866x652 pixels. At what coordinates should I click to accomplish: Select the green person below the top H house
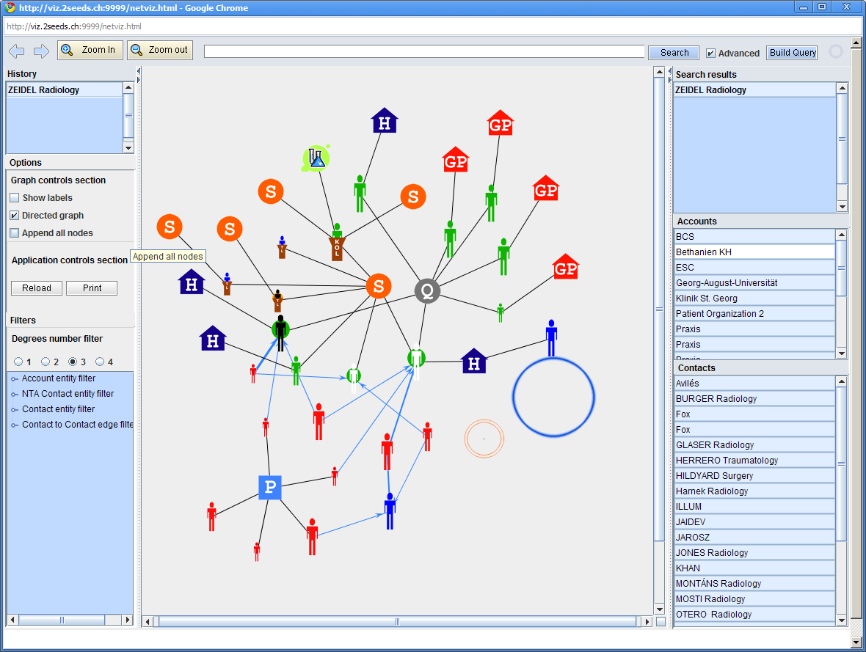(x=360, y=193)
